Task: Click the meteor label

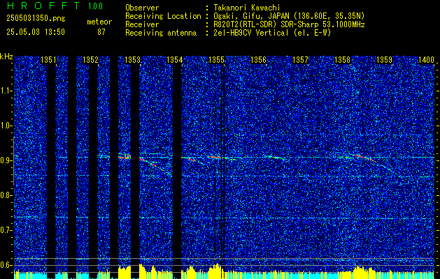Action: click(x=99, y=22)
